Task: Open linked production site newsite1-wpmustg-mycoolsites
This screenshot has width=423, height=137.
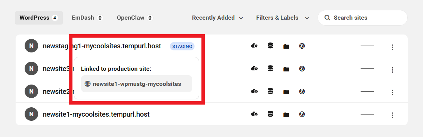Action: coord(137,84)
